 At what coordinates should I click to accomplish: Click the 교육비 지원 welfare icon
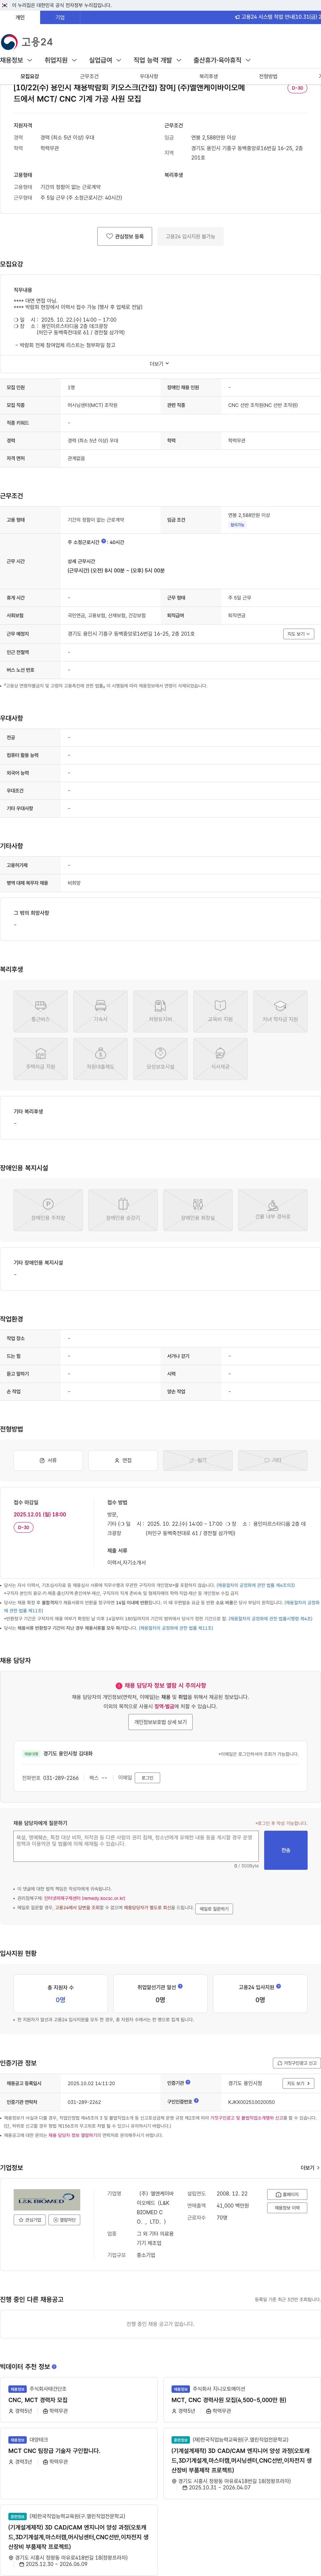click(x=220, y=1011)
